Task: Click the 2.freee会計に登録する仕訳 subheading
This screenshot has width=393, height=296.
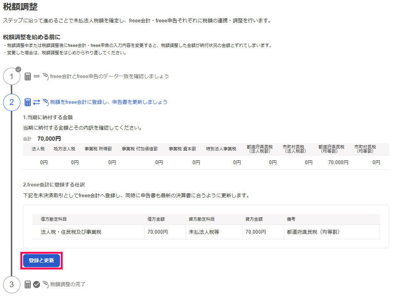Action: 54,185
